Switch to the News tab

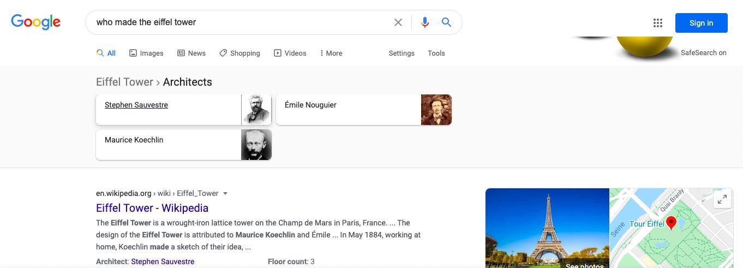click(191, 53)
